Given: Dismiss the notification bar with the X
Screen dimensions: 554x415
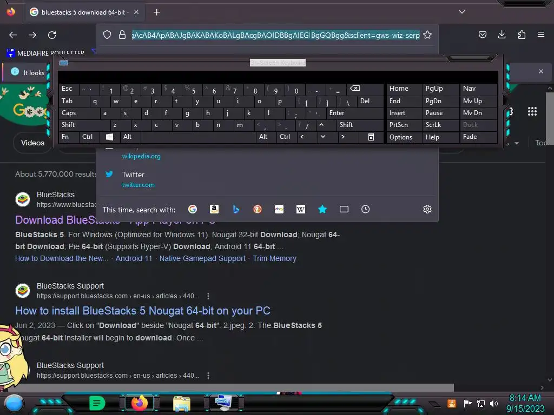Looking at the screenshot, I should [541, 71].
